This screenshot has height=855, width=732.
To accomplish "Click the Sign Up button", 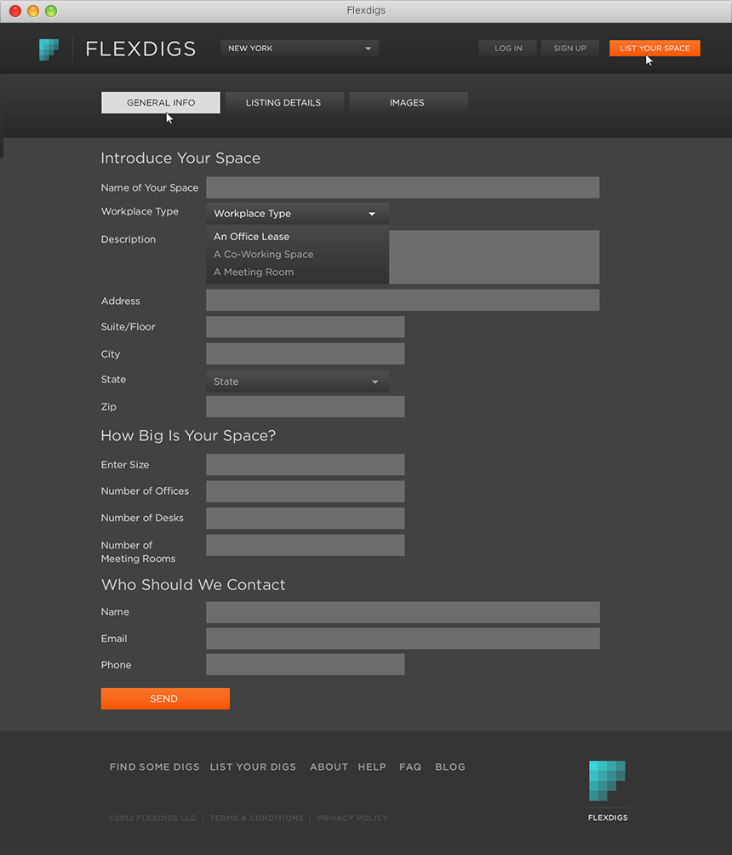I will [569, 48].
